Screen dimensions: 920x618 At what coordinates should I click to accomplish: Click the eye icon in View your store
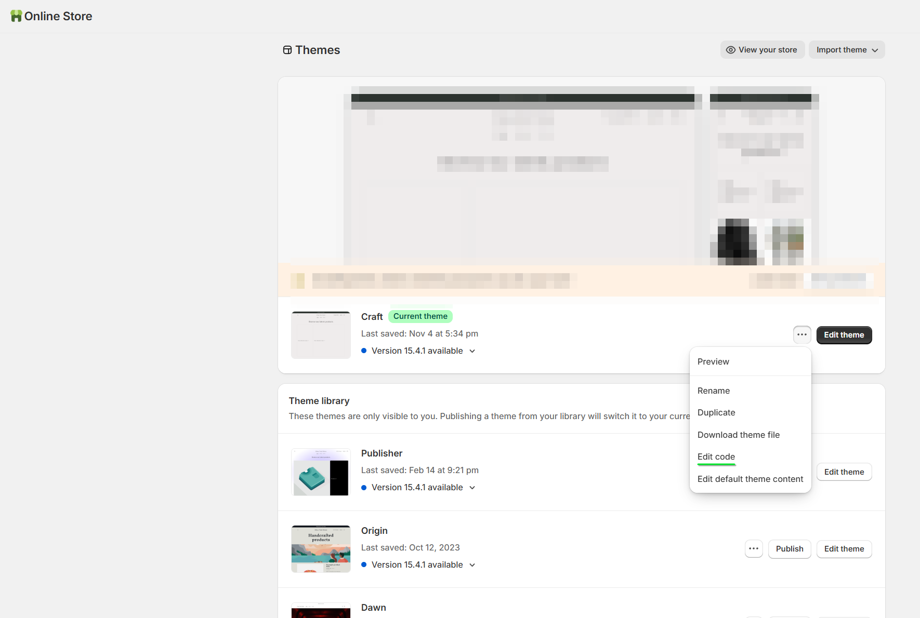(731, 50)
